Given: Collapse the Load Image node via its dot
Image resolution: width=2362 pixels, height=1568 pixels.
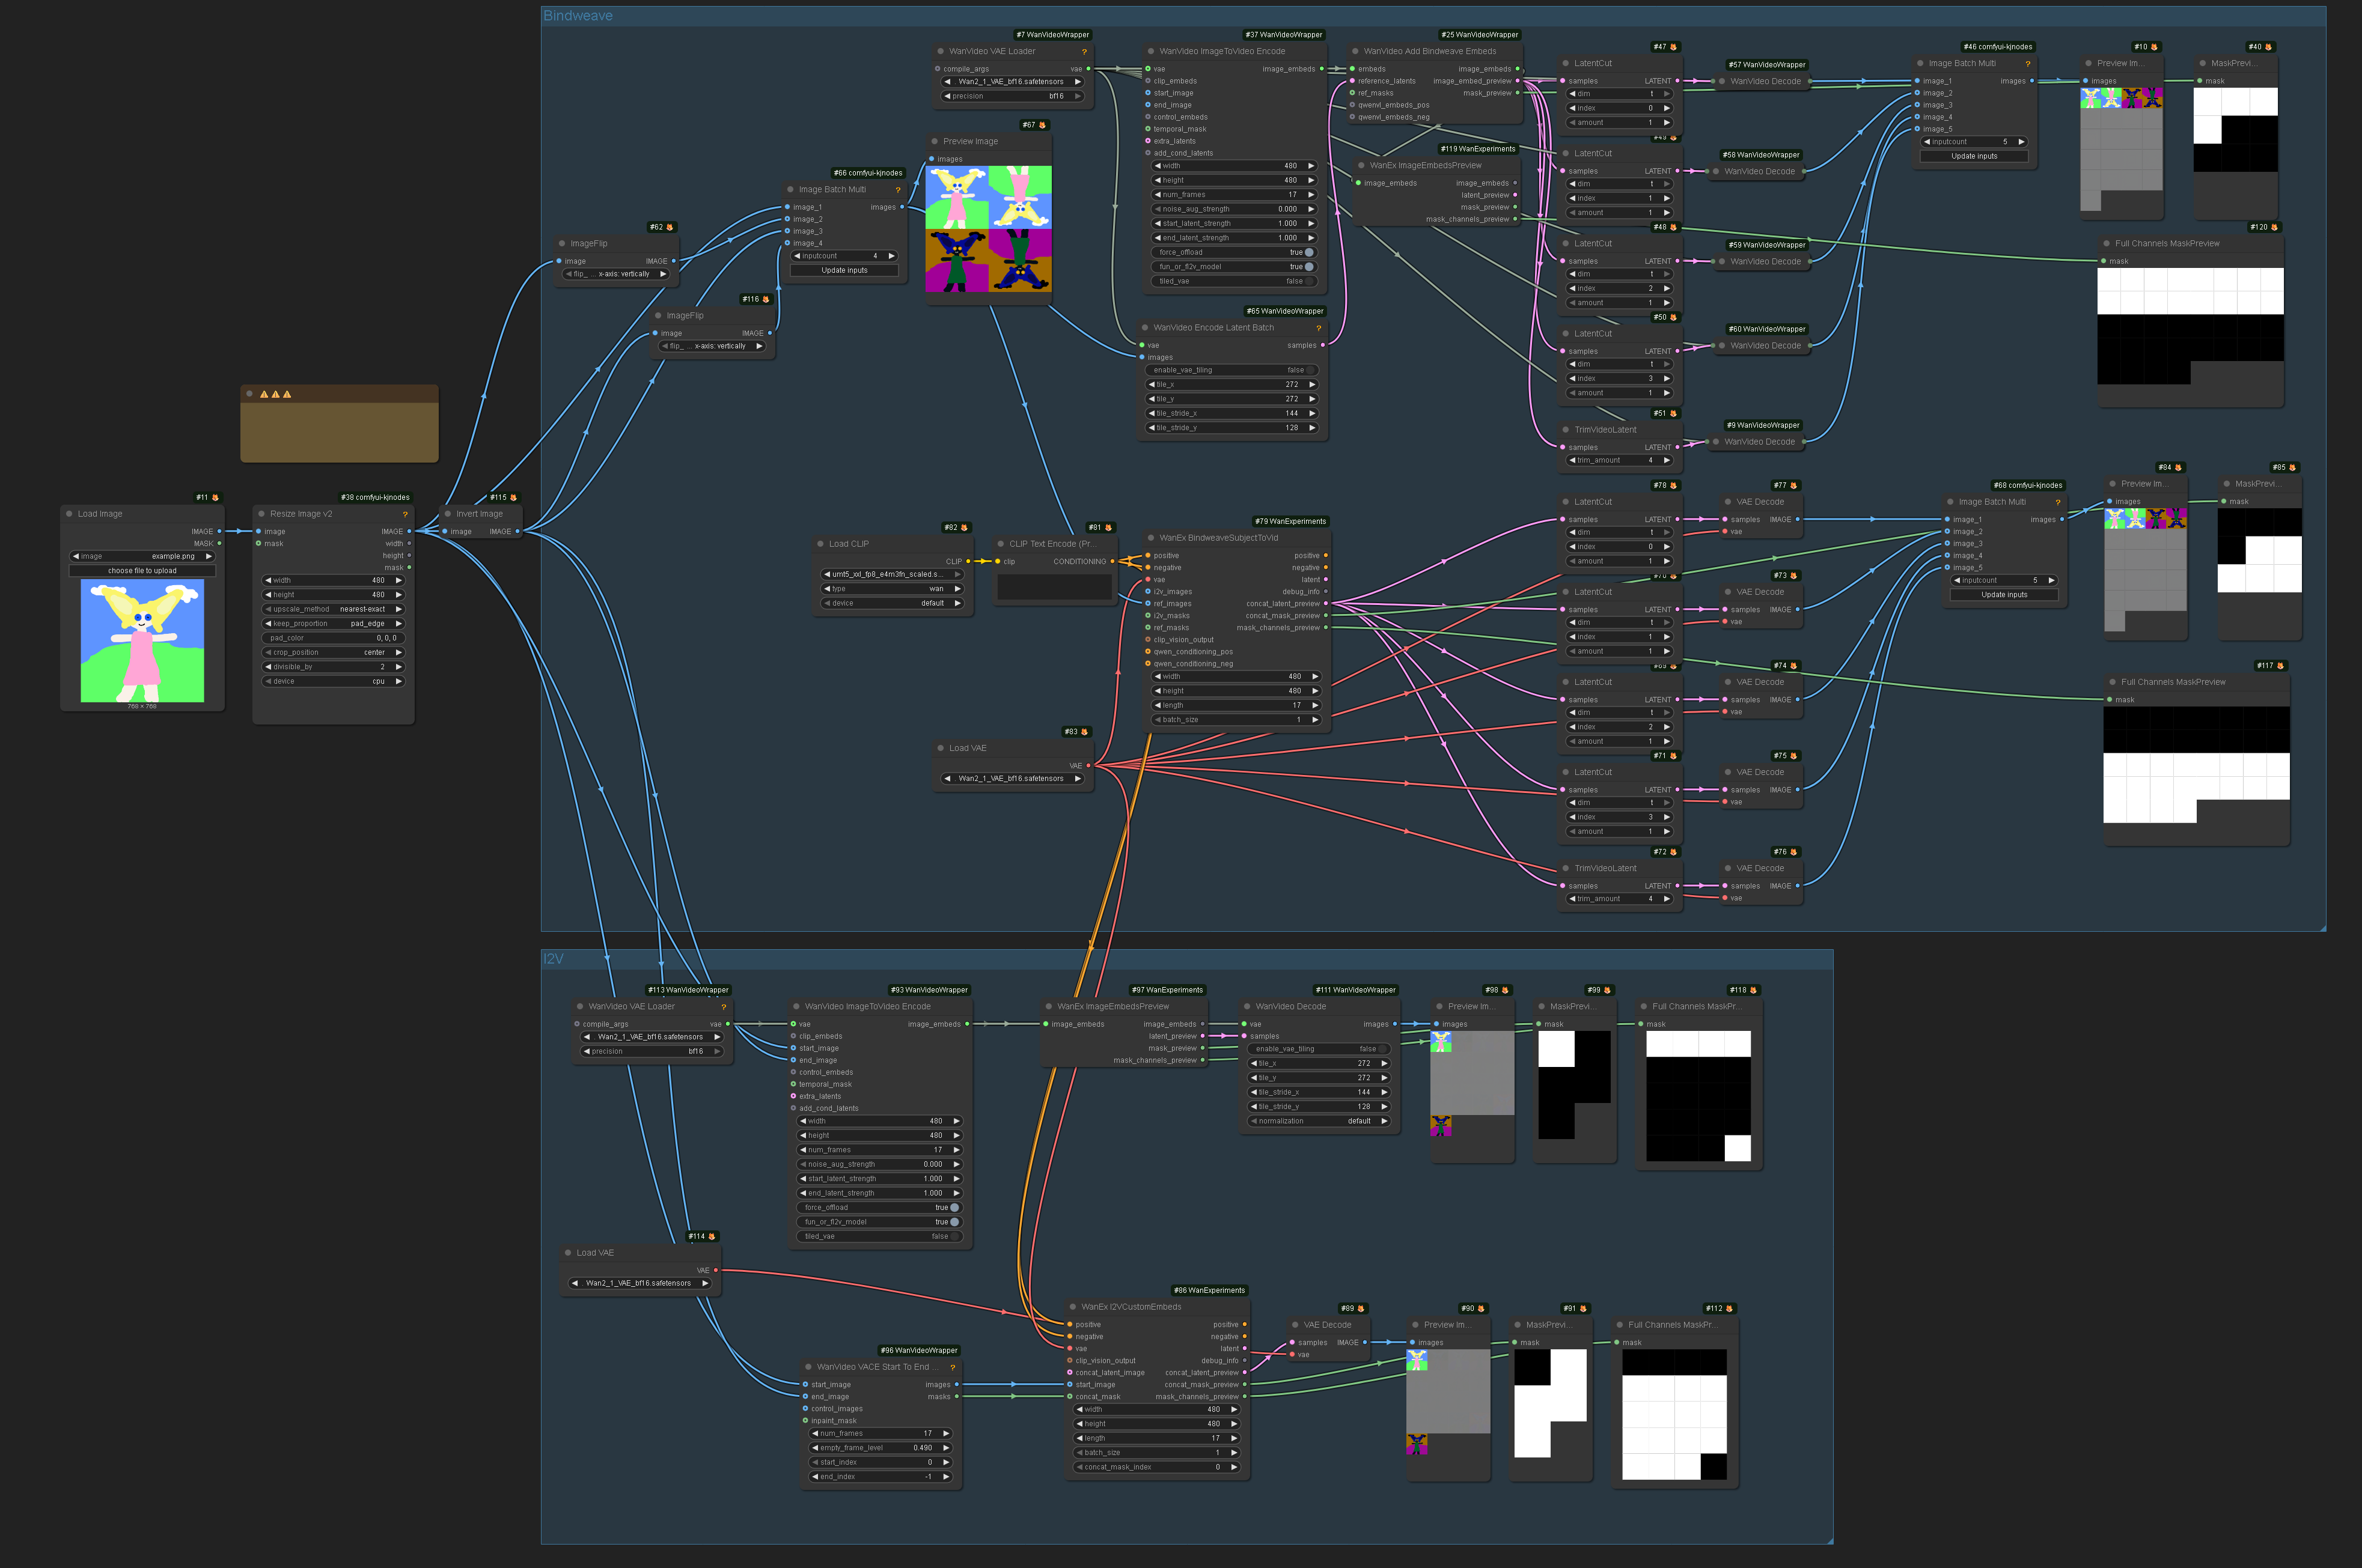Looking at the screenshot, I should 69,514.
